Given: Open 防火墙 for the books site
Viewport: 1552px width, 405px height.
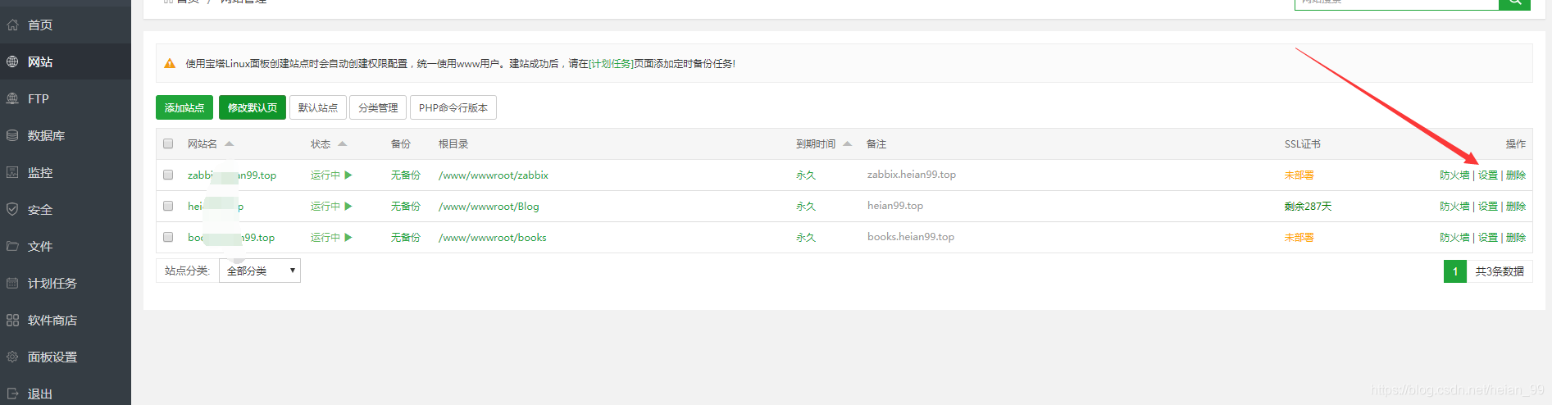Looking at the screenshot, I should click(1454, 237).
